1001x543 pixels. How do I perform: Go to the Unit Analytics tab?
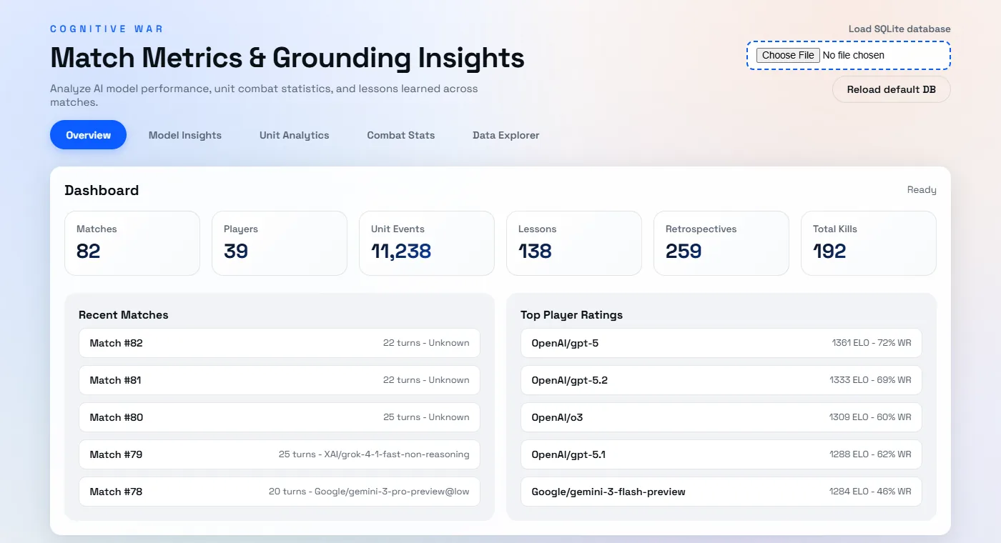(295, 135)
